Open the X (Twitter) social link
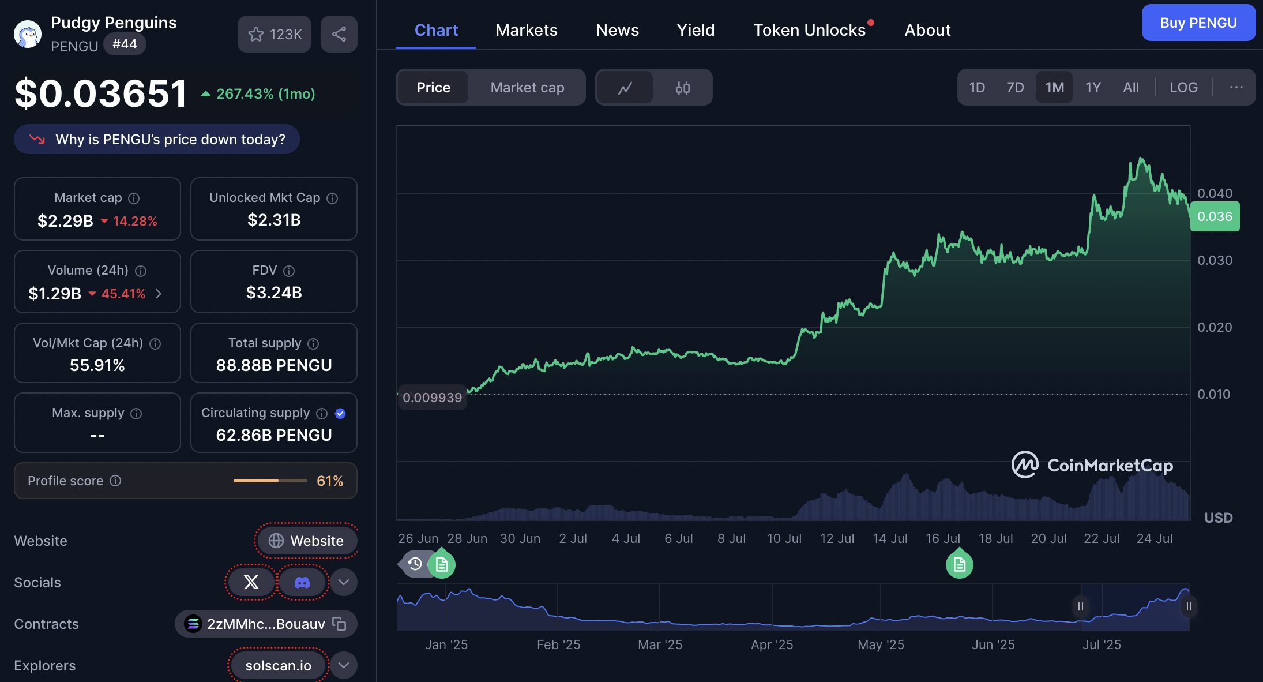Screen dimensions: 1263x682 tap(251, 582)
